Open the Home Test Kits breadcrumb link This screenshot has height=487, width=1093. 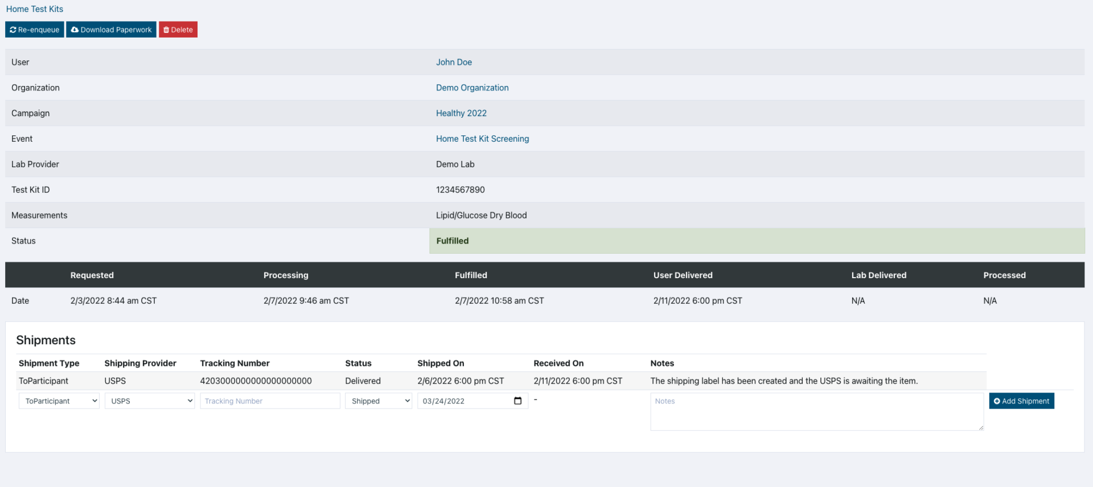click(35, 9)
